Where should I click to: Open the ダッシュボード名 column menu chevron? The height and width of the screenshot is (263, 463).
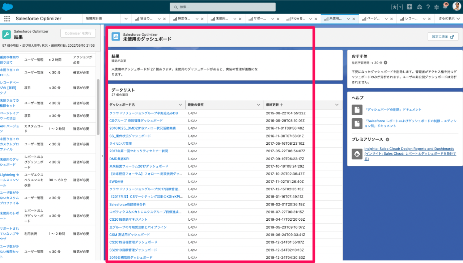[x=180, y=105]
